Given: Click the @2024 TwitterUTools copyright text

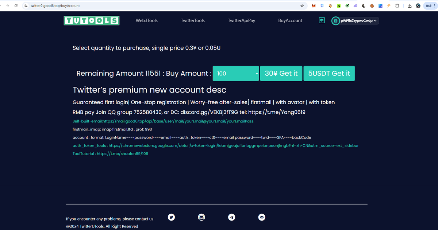Looking at the screenshot, I should click(x=102, y=226).
